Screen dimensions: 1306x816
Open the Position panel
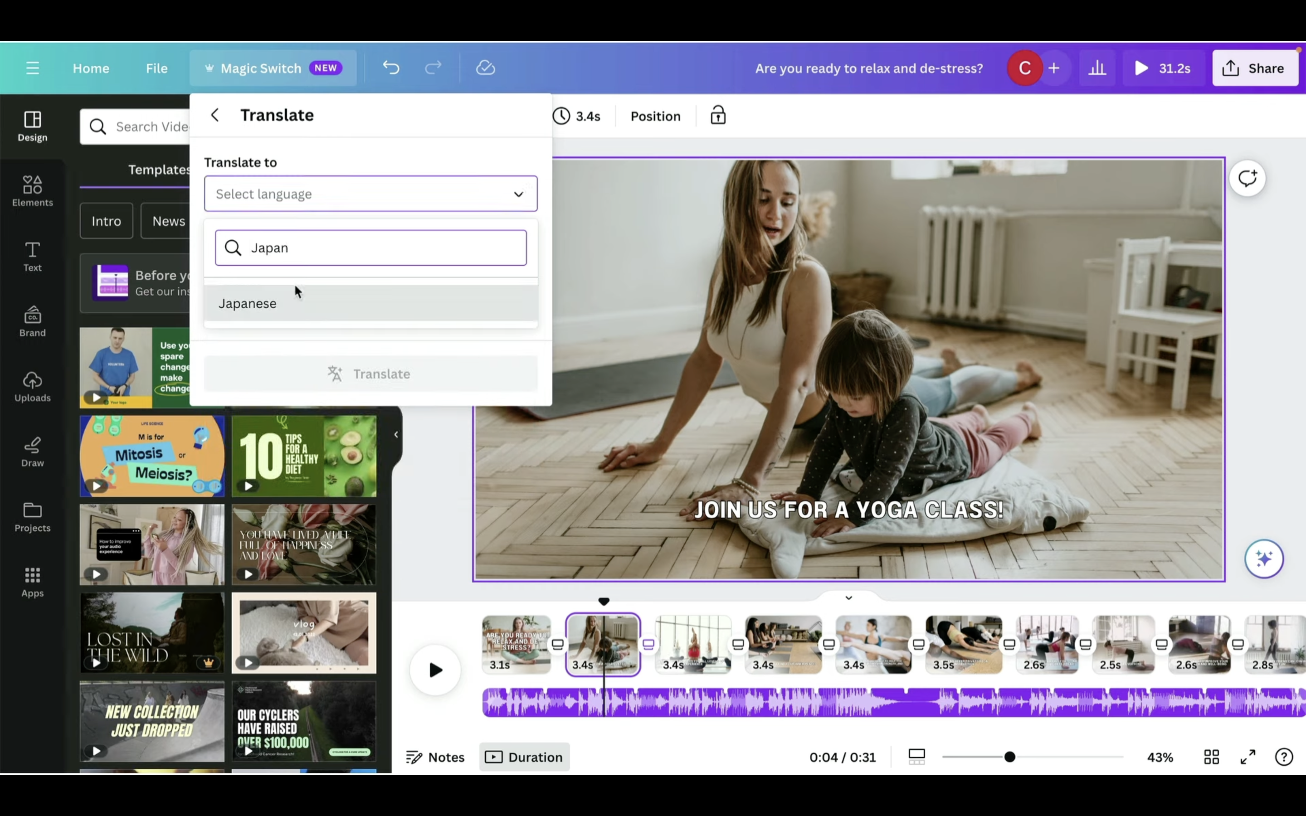pos(656,116)
